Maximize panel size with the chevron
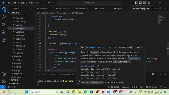 pos(161,74)
